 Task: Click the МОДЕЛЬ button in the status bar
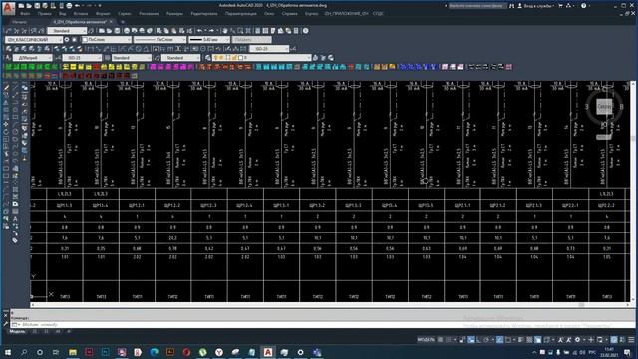click(426, 339)
